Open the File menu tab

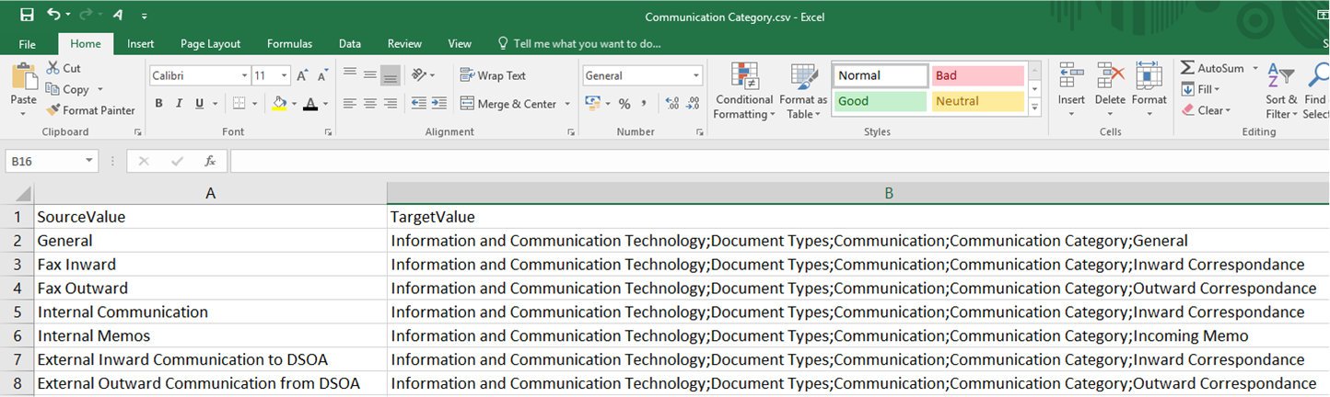tap(28, 43)
